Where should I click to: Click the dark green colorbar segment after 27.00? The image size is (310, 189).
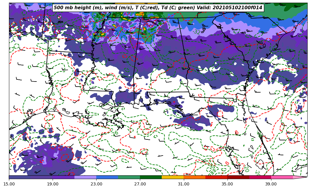pos(151,177)
